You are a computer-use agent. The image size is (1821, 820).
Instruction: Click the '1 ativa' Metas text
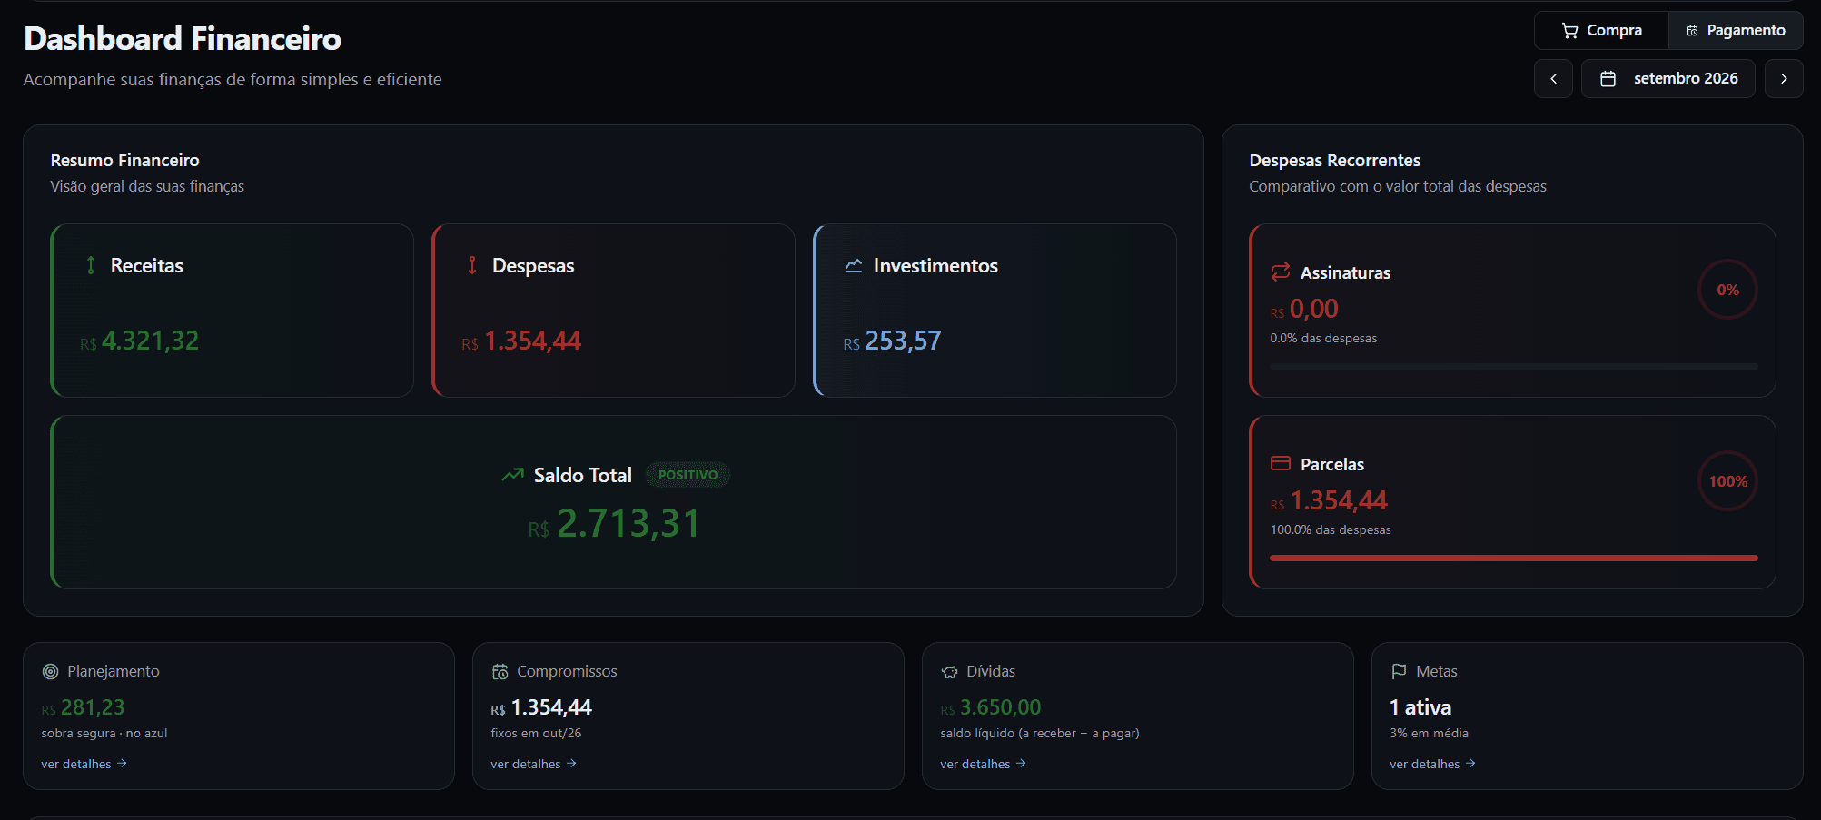[x=1420, y=707]
